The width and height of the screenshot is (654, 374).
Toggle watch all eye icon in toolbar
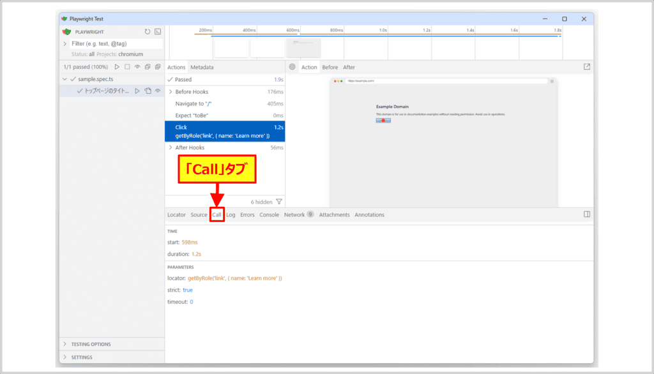pyautogui.click(x=137, y=67)
